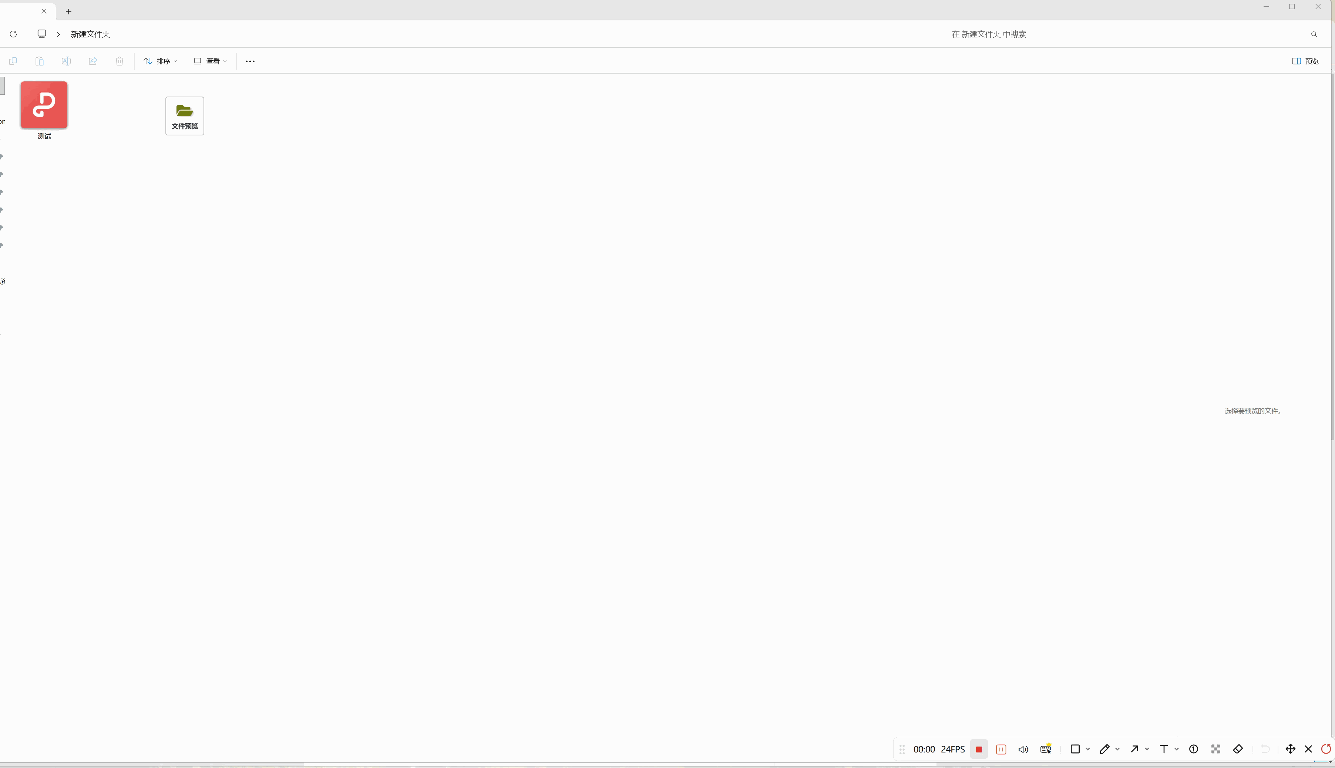
Task: Expand the 查看 view dropdown
Action: 210,61
